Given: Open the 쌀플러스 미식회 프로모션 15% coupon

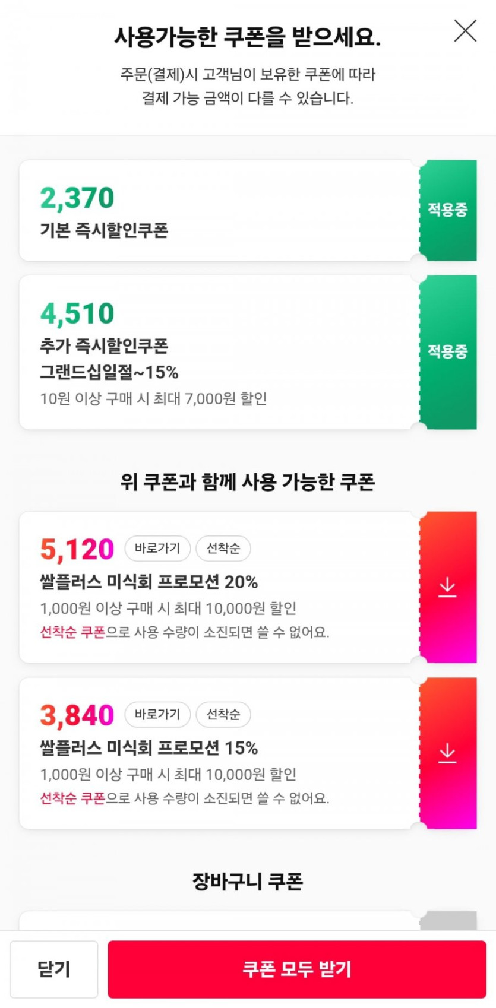Looking at the screenshot, I should coord(149,748).
